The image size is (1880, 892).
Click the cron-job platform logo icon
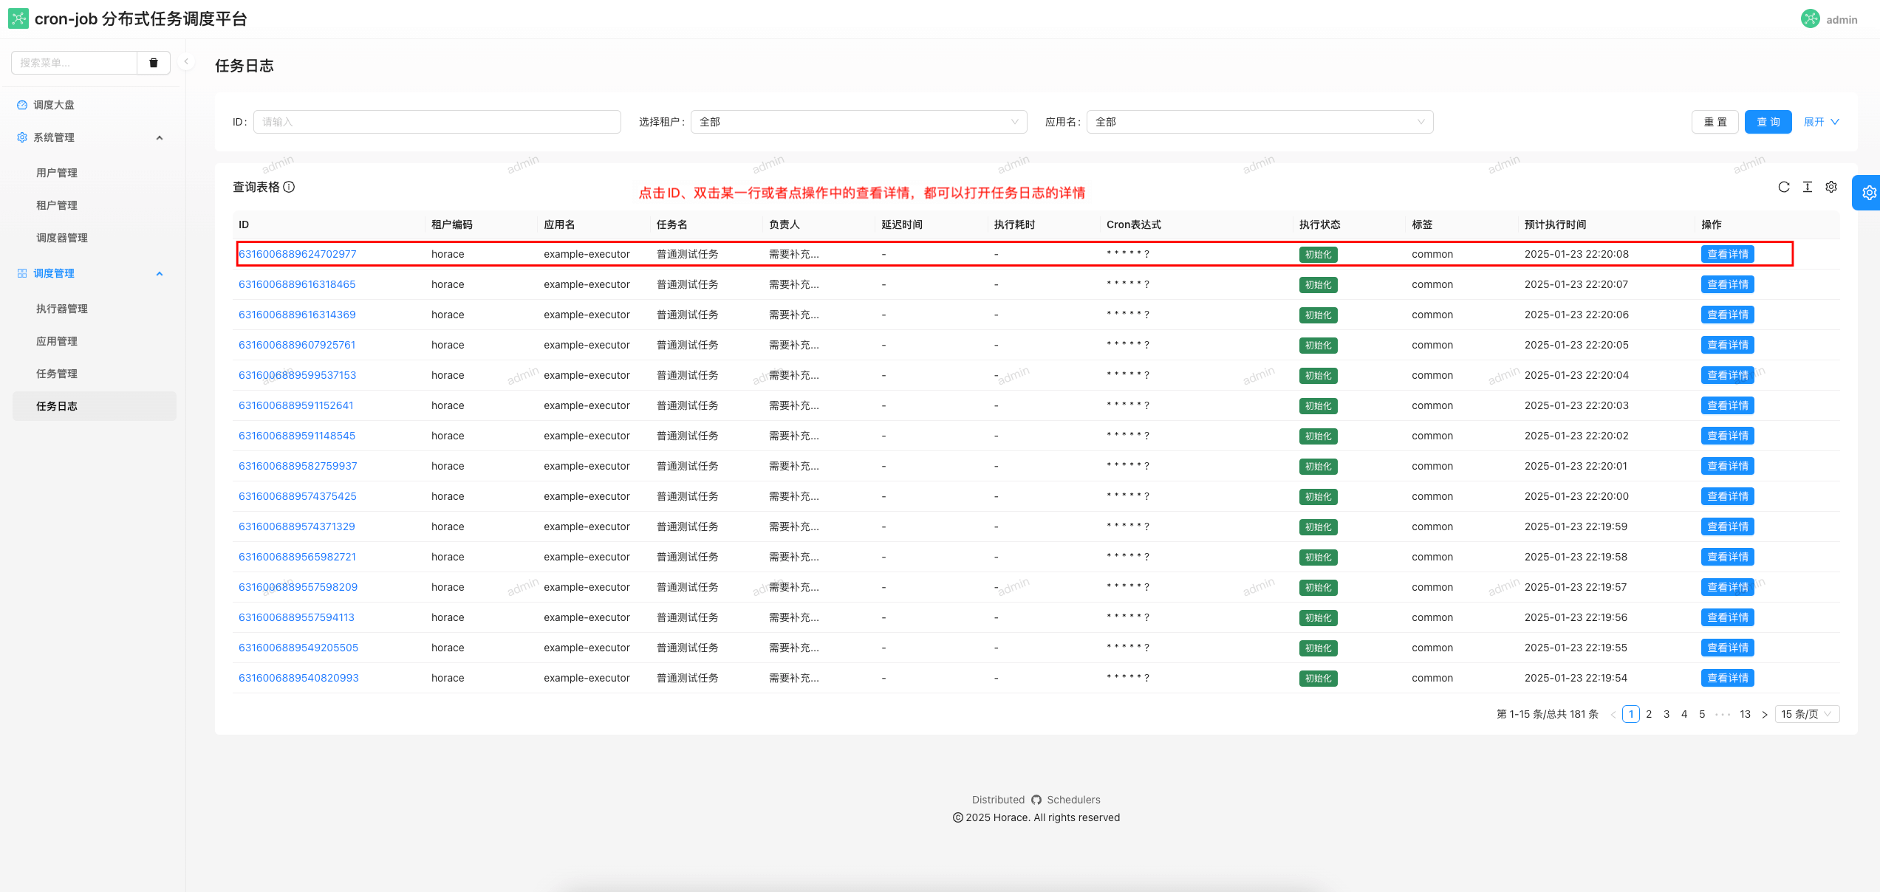tap(18, 18)
